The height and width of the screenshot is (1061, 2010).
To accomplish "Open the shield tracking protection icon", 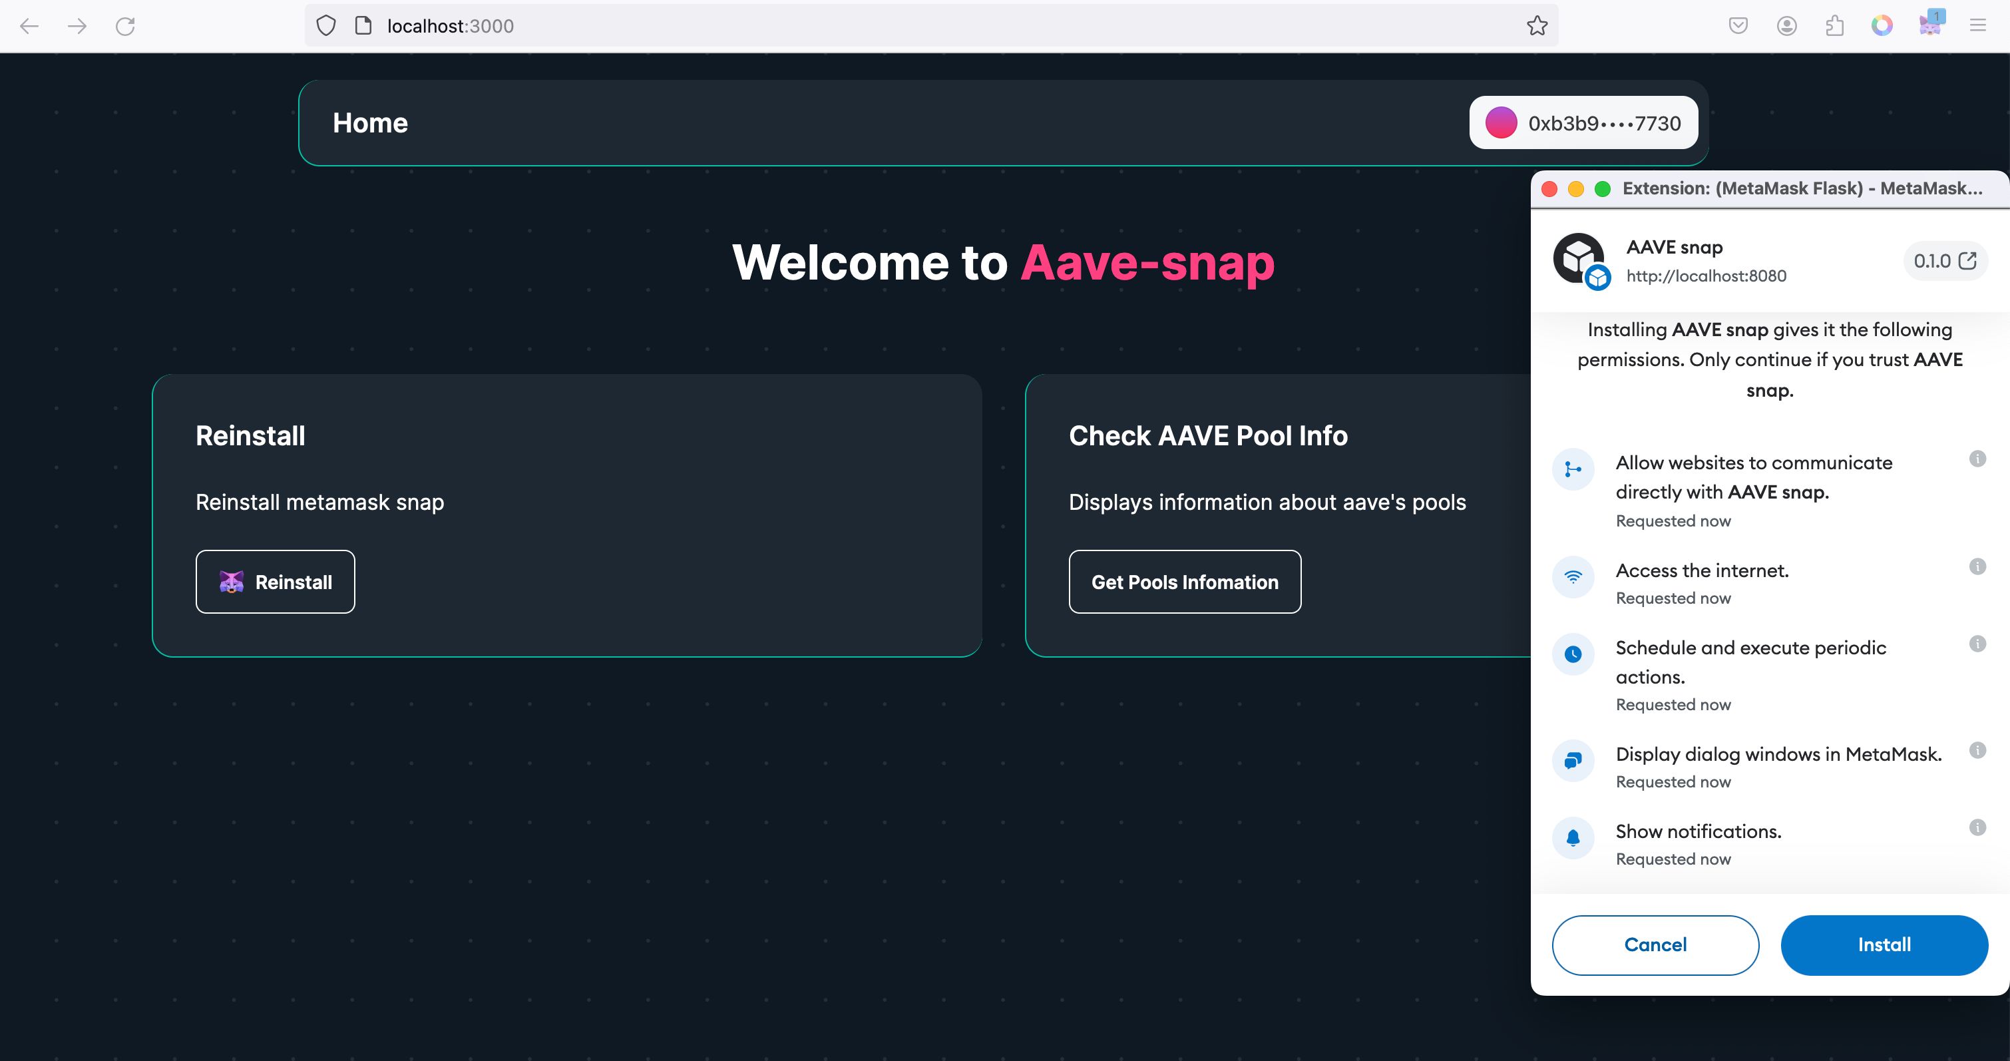I will (326, 26).
